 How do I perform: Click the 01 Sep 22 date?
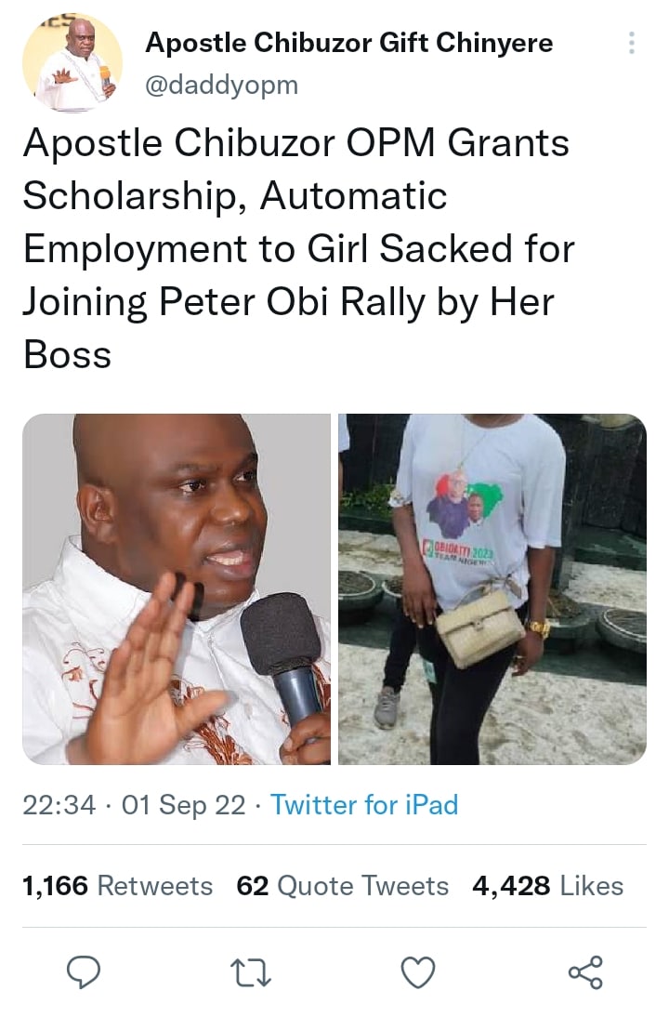pyautogui.click(x=183, y=804)
